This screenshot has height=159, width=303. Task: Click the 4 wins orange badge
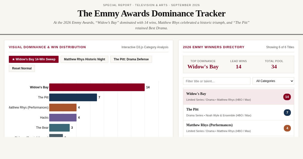287,128
